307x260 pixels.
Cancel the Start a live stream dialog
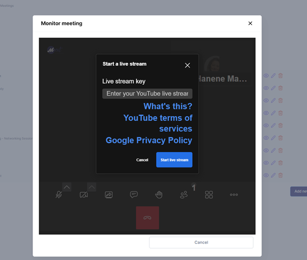(142, 160)
